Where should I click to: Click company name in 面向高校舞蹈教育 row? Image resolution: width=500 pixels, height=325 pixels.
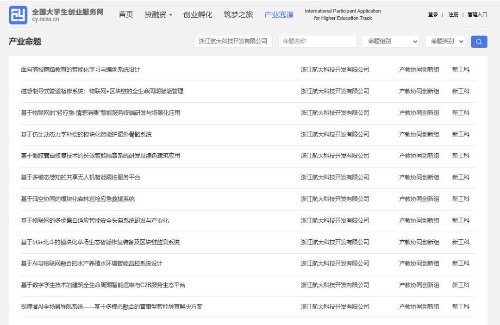tap(335, 69)
